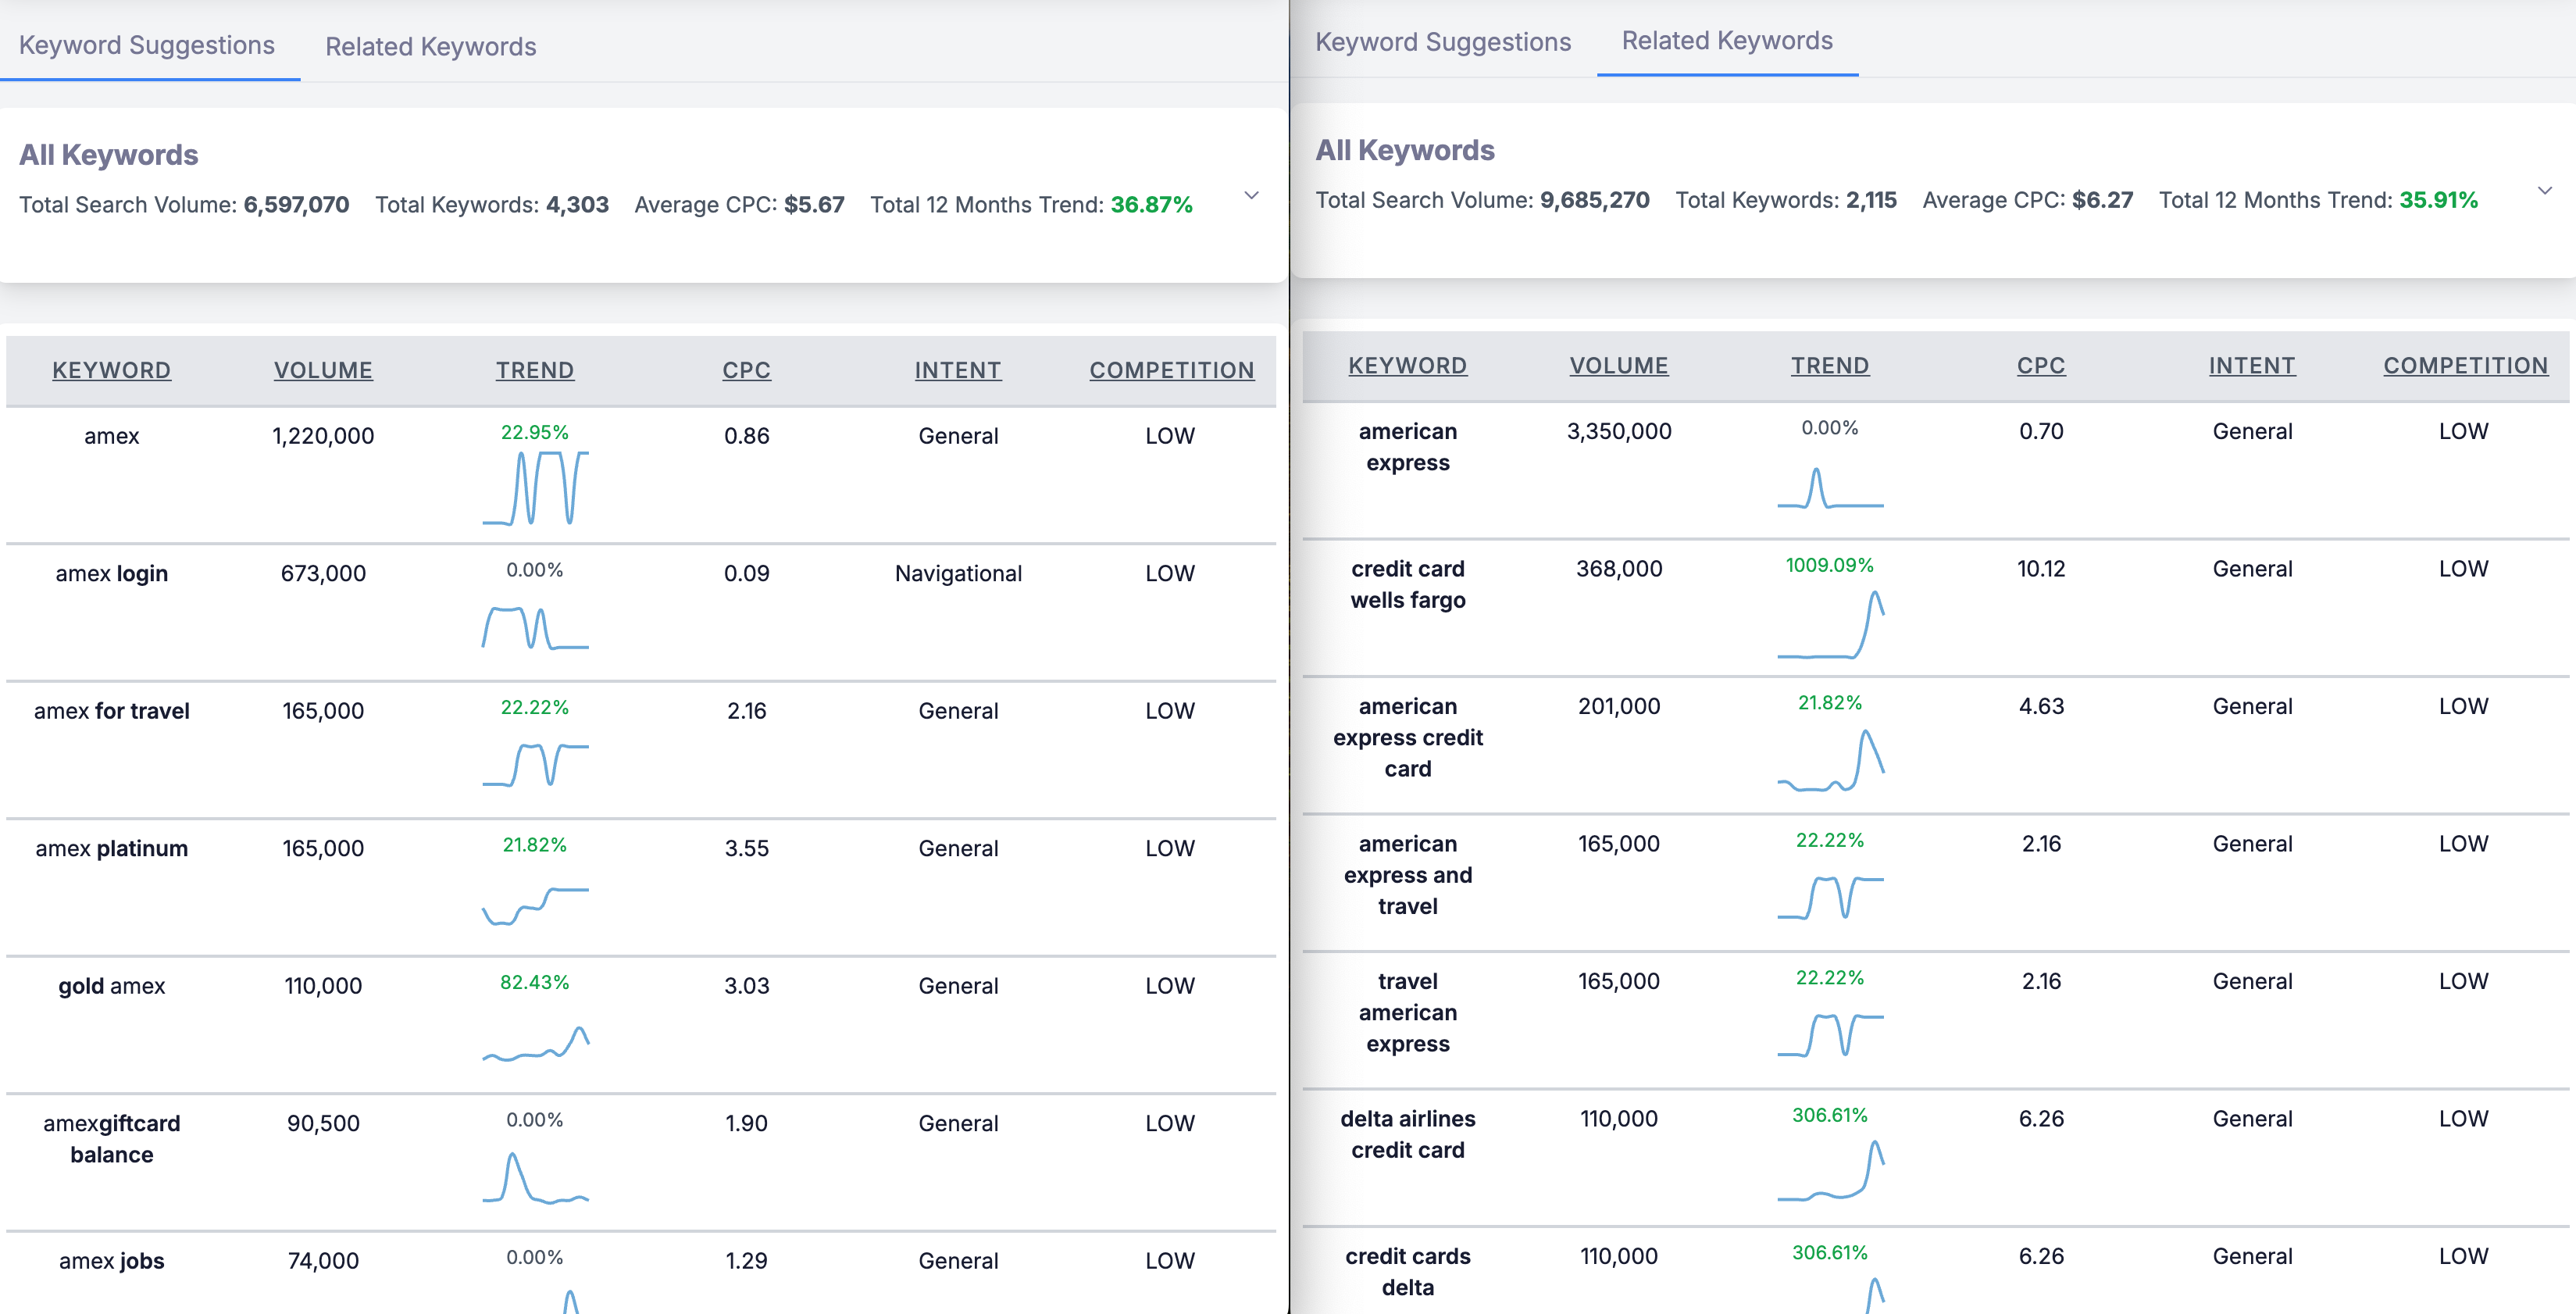Viewport: 2576px width, 1314px height.
Task: Sort left table by the CPC column
Action: pyautogui.click(x=746, y=369)
